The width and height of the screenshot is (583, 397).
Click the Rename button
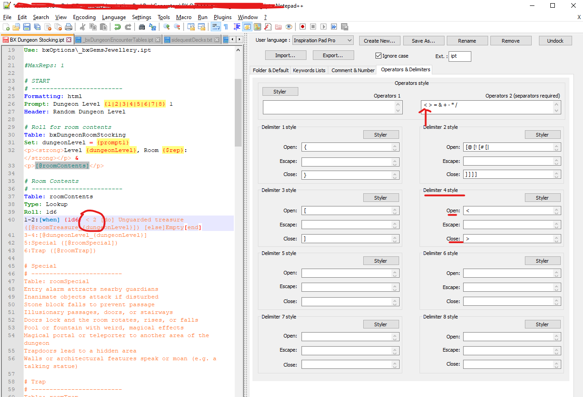467,41
